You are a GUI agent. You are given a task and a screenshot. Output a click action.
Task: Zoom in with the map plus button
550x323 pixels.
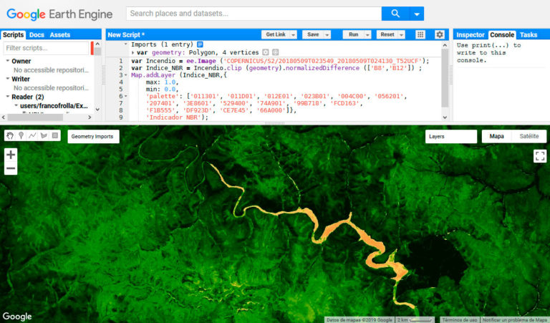(x=11, y=154)
